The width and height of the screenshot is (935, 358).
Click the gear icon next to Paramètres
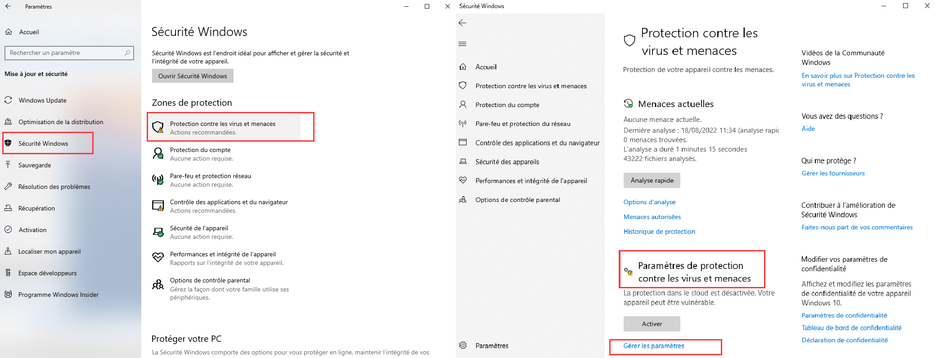(x=463, y=345)
